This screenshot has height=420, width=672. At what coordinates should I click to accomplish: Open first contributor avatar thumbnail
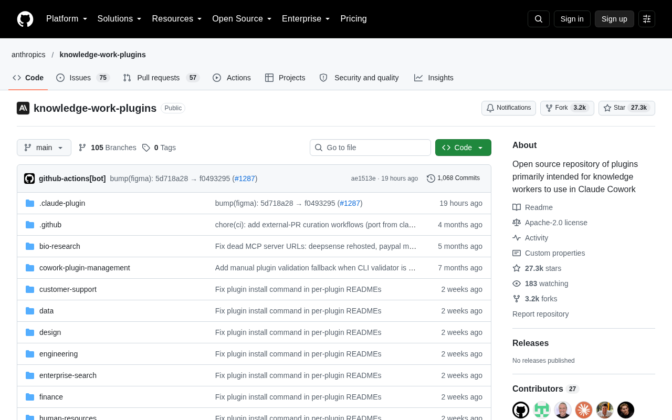521,410
